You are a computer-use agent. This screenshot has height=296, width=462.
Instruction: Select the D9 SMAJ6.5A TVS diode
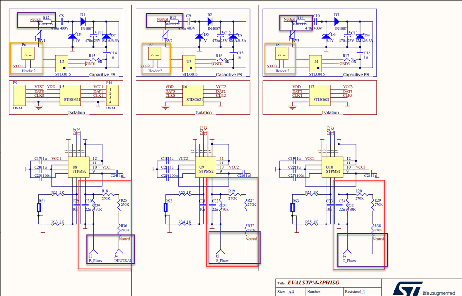(x=360, y=36)
